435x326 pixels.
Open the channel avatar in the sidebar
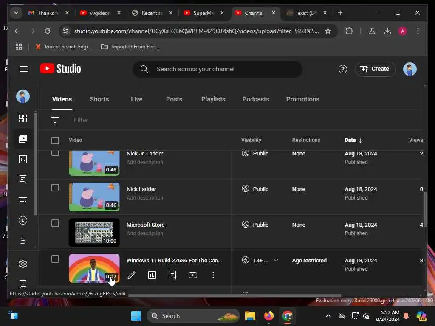(23, 96)
